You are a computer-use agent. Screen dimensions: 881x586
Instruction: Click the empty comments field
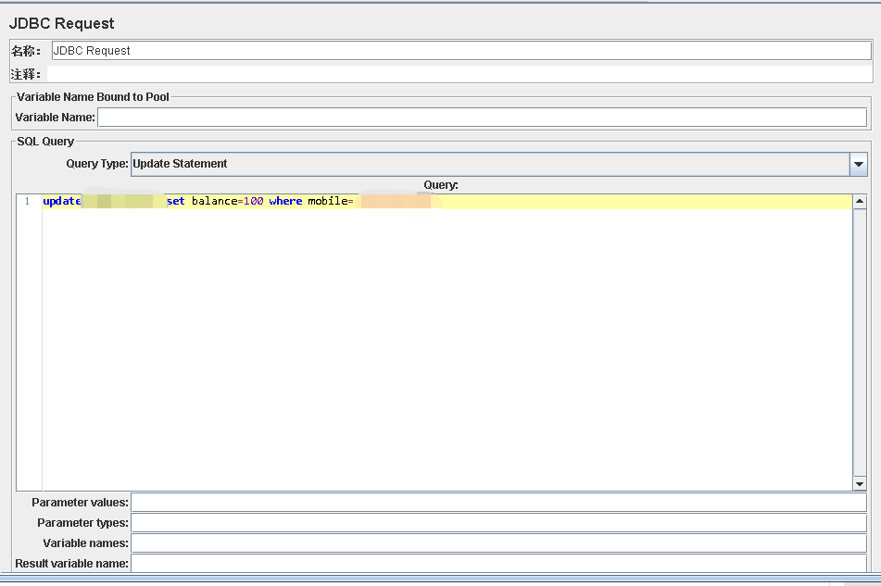click(459, 73)
